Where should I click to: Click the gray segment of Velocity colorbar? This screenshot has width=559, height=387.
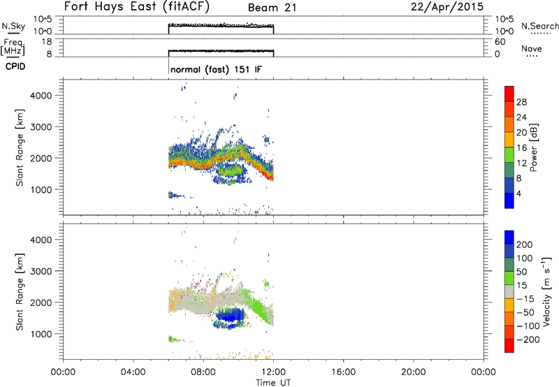tap(509, 292)
